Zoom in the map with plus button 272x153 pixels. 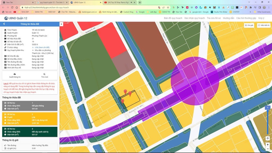[x=268, y=144]
